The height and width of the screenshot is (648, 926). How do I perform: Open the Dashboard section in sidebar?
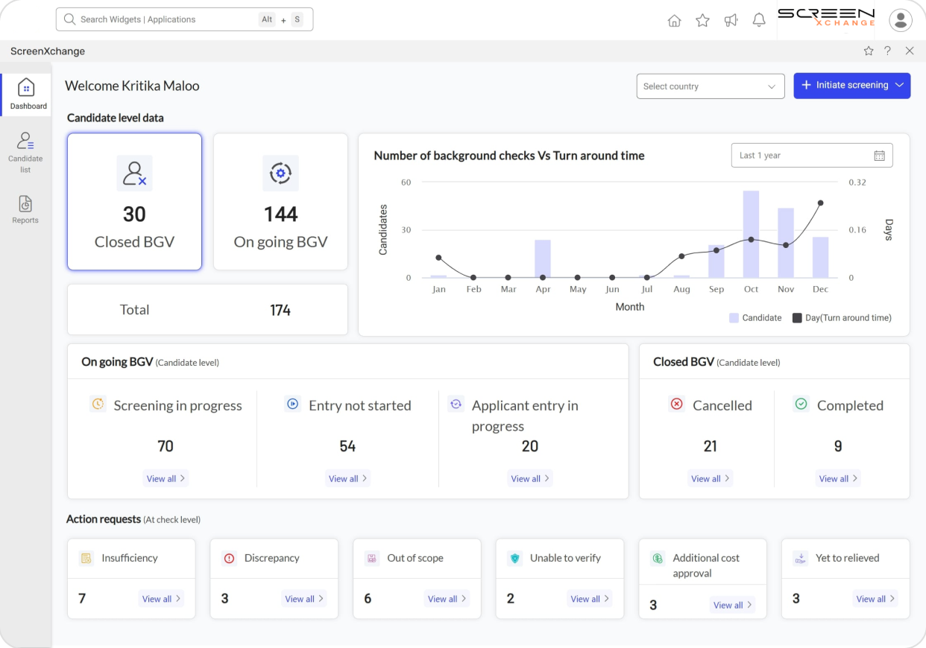coord(27,94)
